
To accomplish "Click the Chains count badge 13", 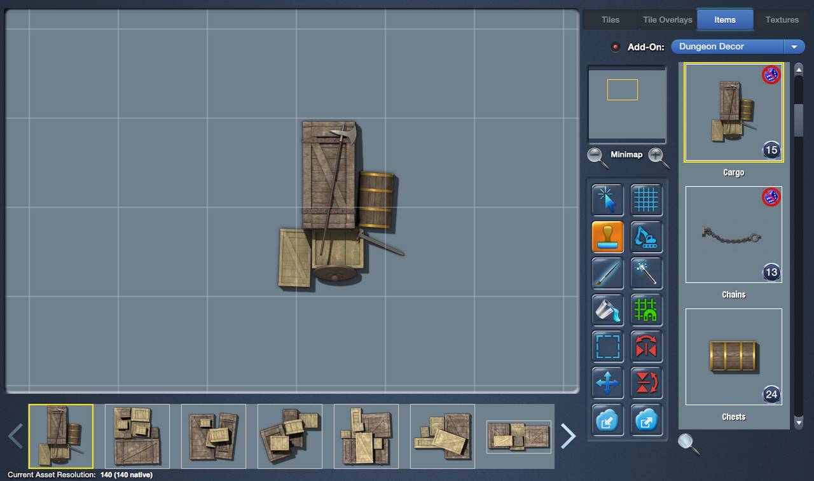I will coord(771,273).
